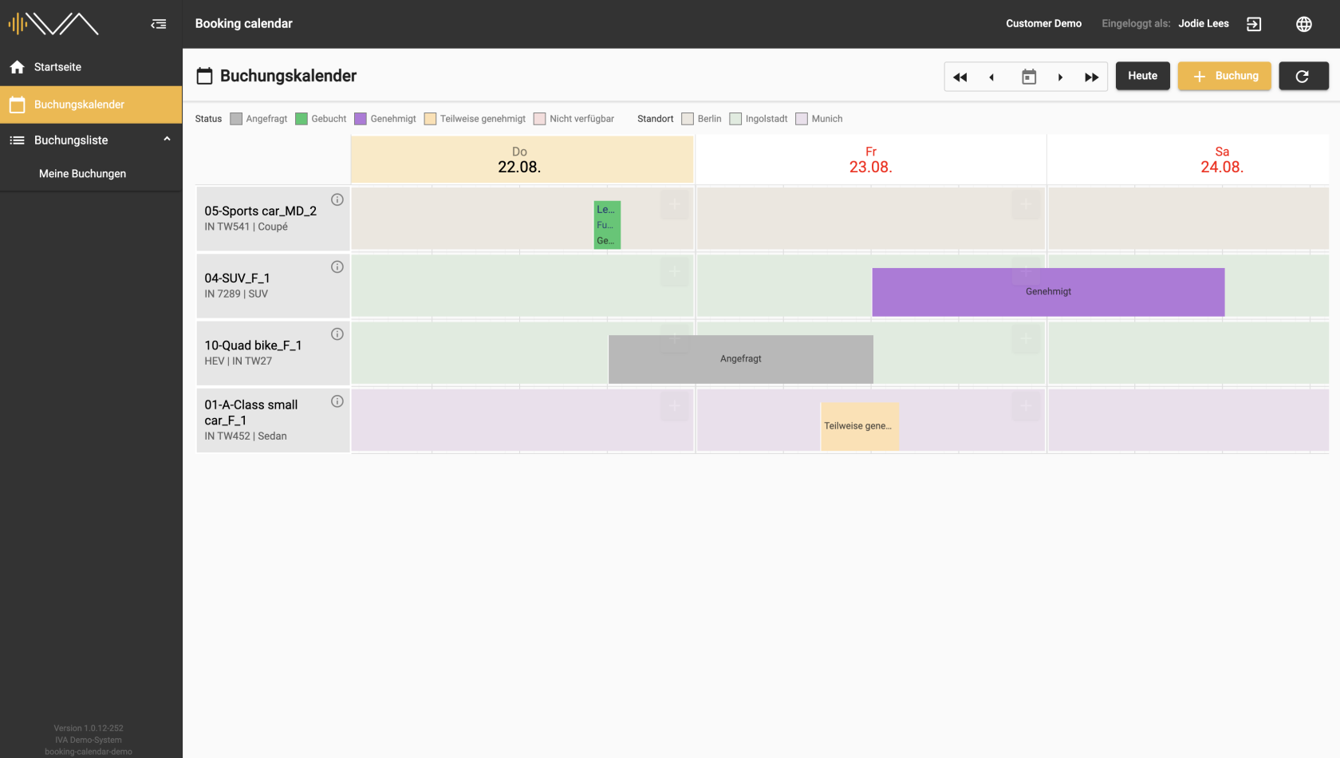Viewport: 1340px width, 758px height.
Task: Click the logout icon
Action: 1254,24
